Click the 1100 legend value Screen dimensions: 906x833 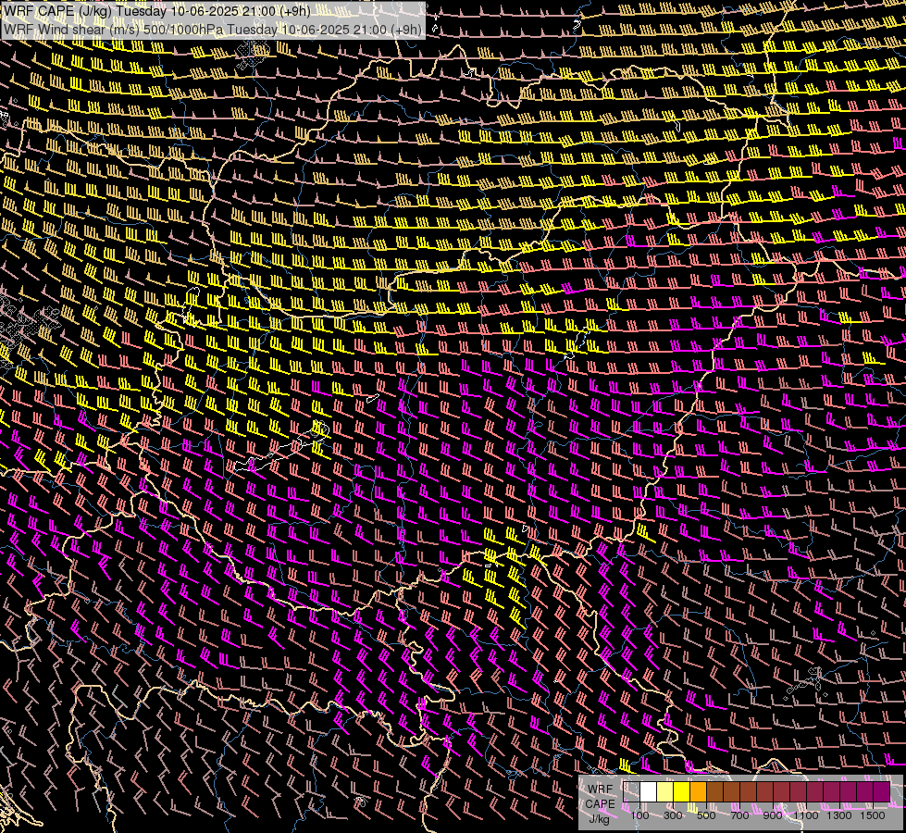(x=805, y=815)
